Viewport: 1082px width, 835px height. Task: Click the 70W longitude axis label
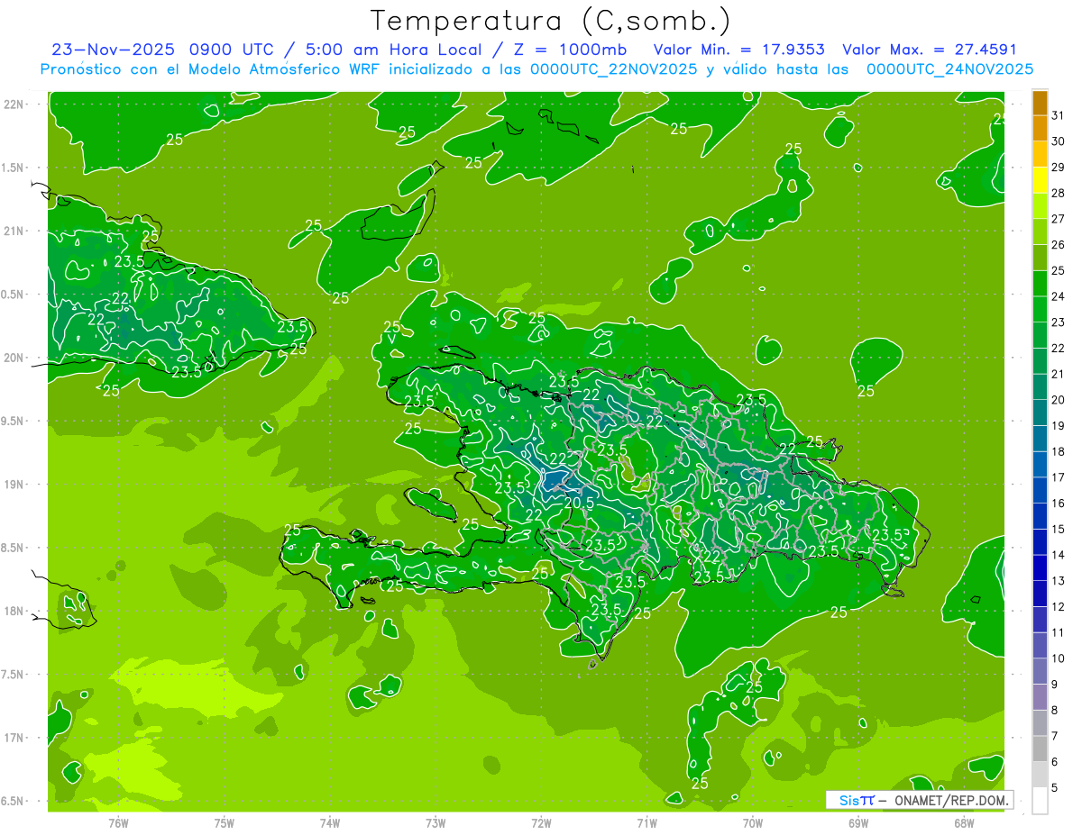(x=753, y=822)
